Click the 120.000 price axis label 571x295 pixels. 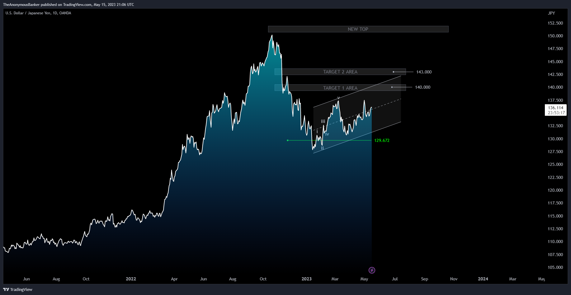click(x=555, y=190)
